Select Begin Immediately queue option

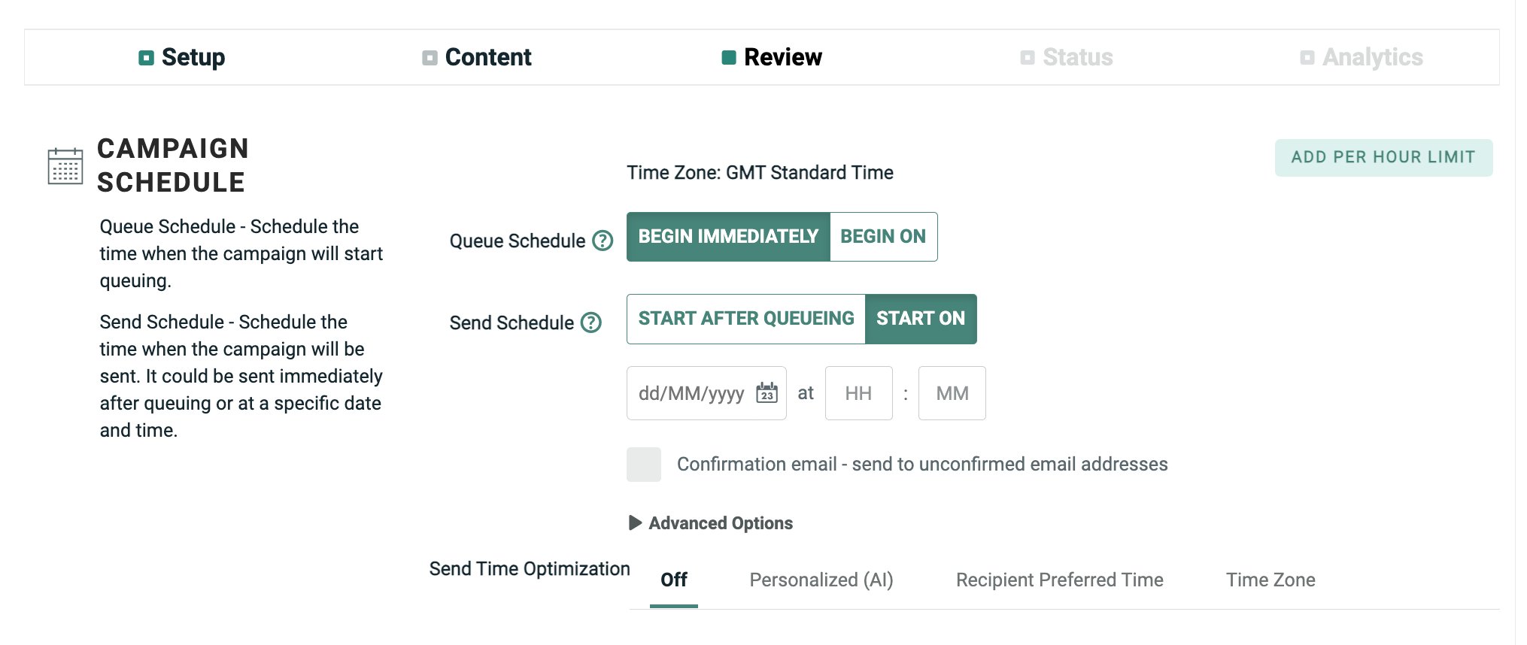(x=727, y=237)
